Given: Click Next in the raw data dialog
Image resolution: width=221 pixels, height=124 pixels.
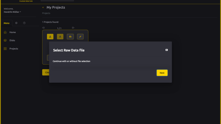Looking at the screenshot, I should (x=162, y=73).
